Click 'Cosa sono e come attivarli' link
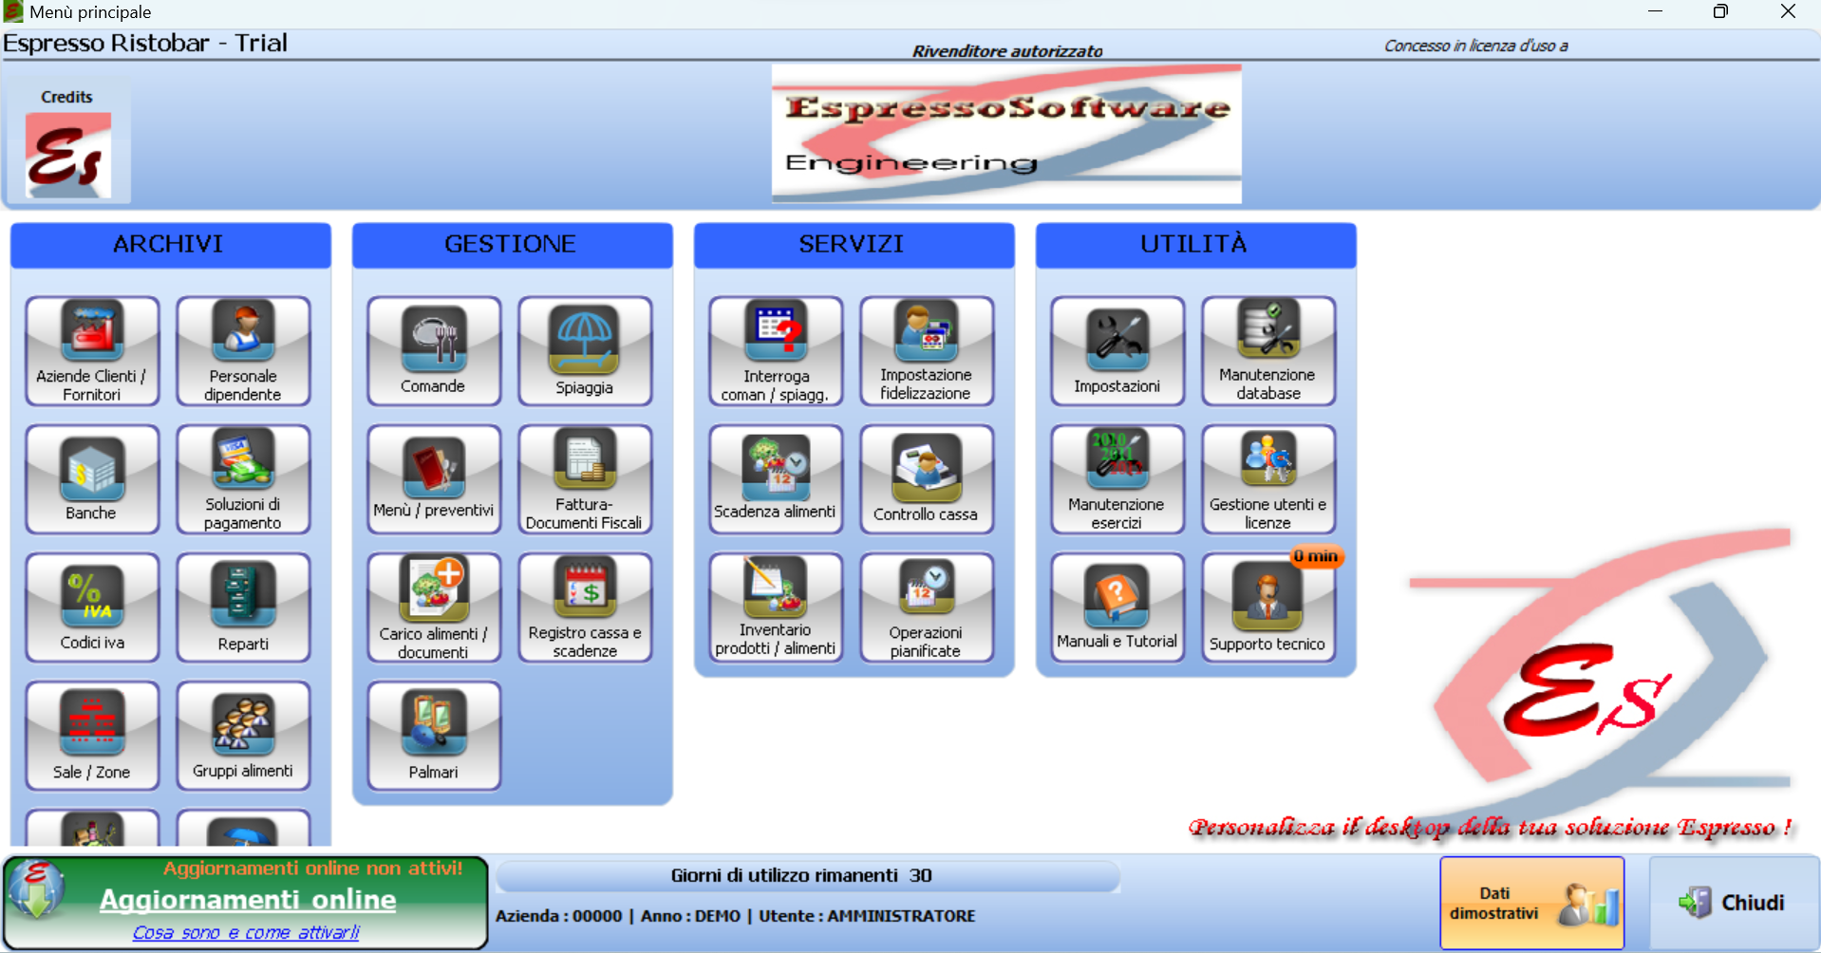This screenshot has height=953, width=1821. (x=246, y=932)
